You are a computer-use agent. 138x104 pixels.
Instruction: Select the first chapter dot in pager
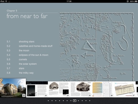click(x=48, y=101)
